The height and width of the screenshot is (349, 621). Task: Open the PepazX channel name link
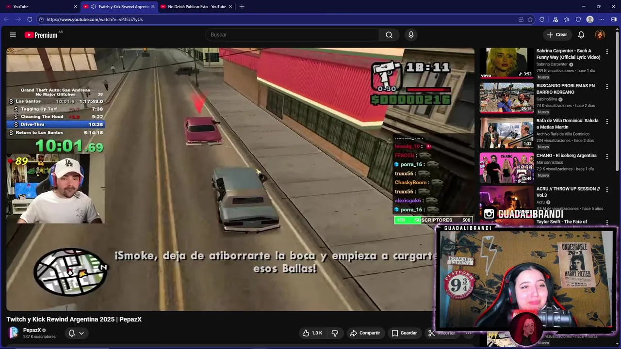coord(32,330)
